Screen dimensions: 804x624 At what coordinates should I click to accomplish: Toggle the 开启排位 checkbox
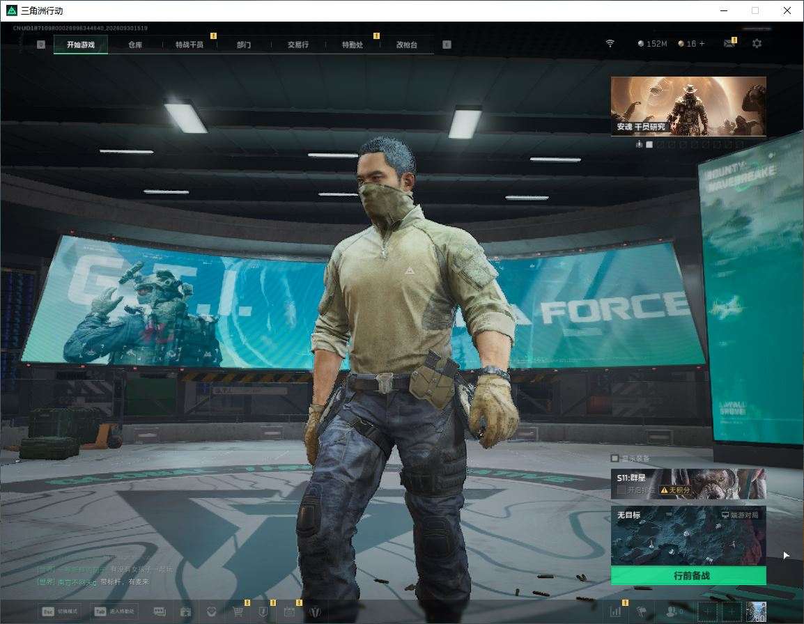[621, 490]
